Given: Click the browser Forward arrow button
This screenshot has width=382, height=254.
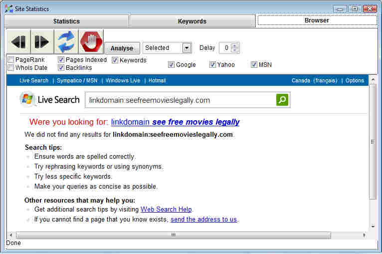Looking at the screenshot, I should [x=42, y=41].
